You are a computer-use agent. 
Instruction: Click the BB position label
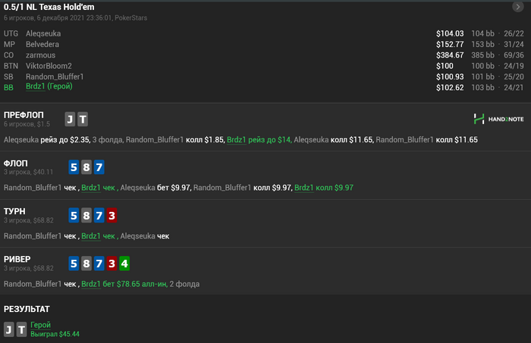point(8,88)
